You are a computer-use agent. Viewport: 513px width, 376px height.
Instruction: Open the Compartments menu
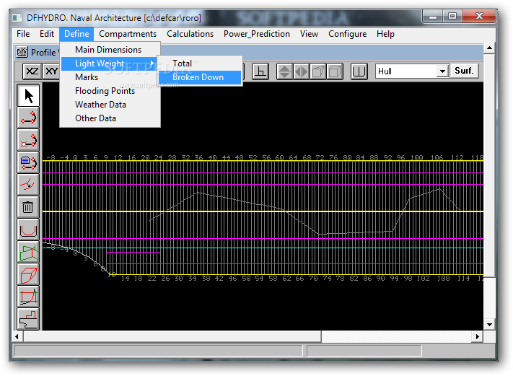pyautogui.click(x=128, y=34)
